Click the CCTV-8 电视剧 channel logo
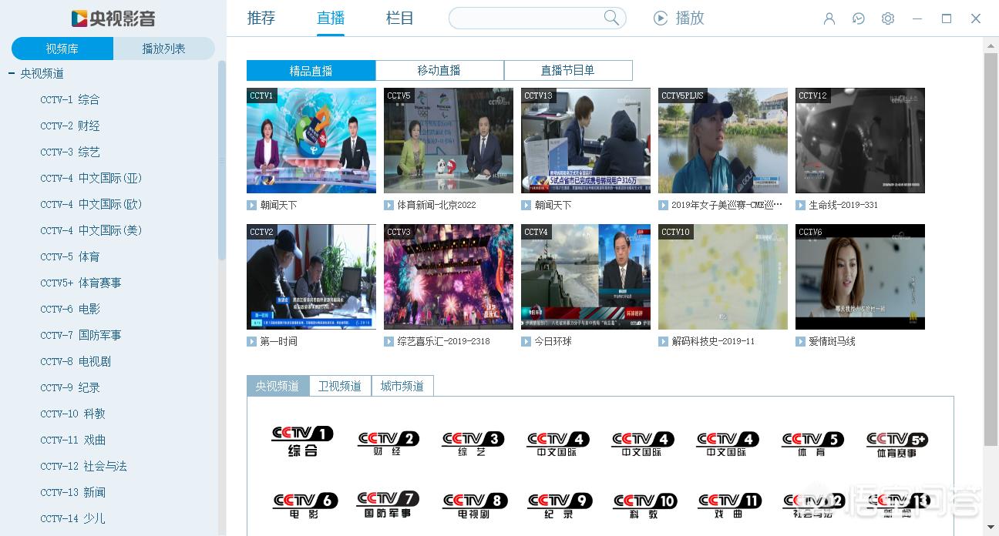This screenshot has height=536, width=999. (476, 504)
